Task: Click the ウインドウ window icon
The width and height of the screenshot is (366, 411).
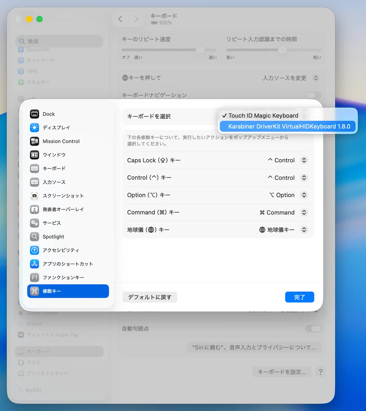Action: tap(34, 155)
